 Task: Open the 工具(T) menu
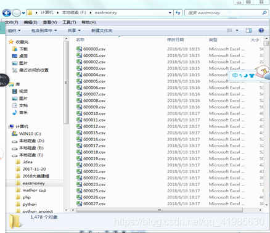[x=69, y=22]
